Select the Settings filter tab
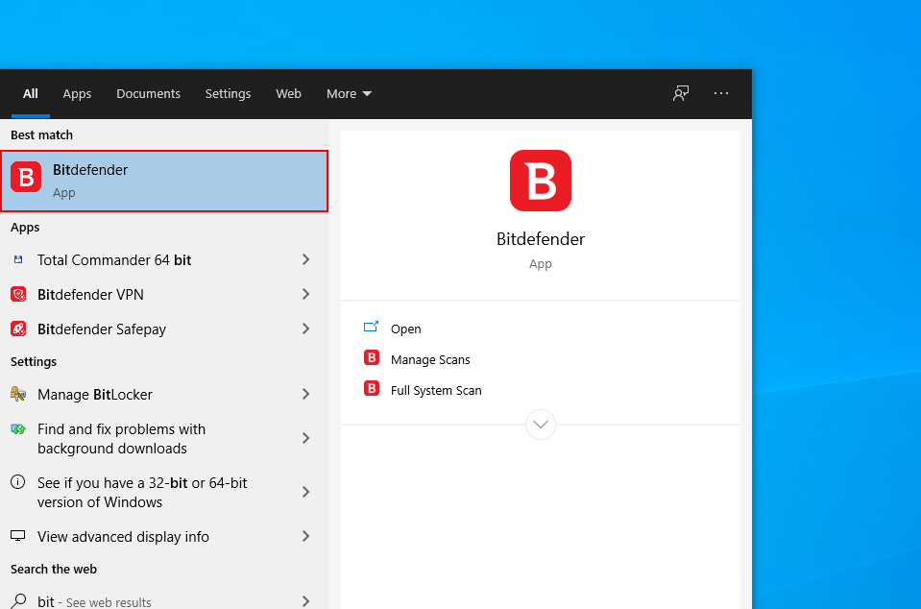This screenshot has height=609, width=921. click(x=228, y=94)
